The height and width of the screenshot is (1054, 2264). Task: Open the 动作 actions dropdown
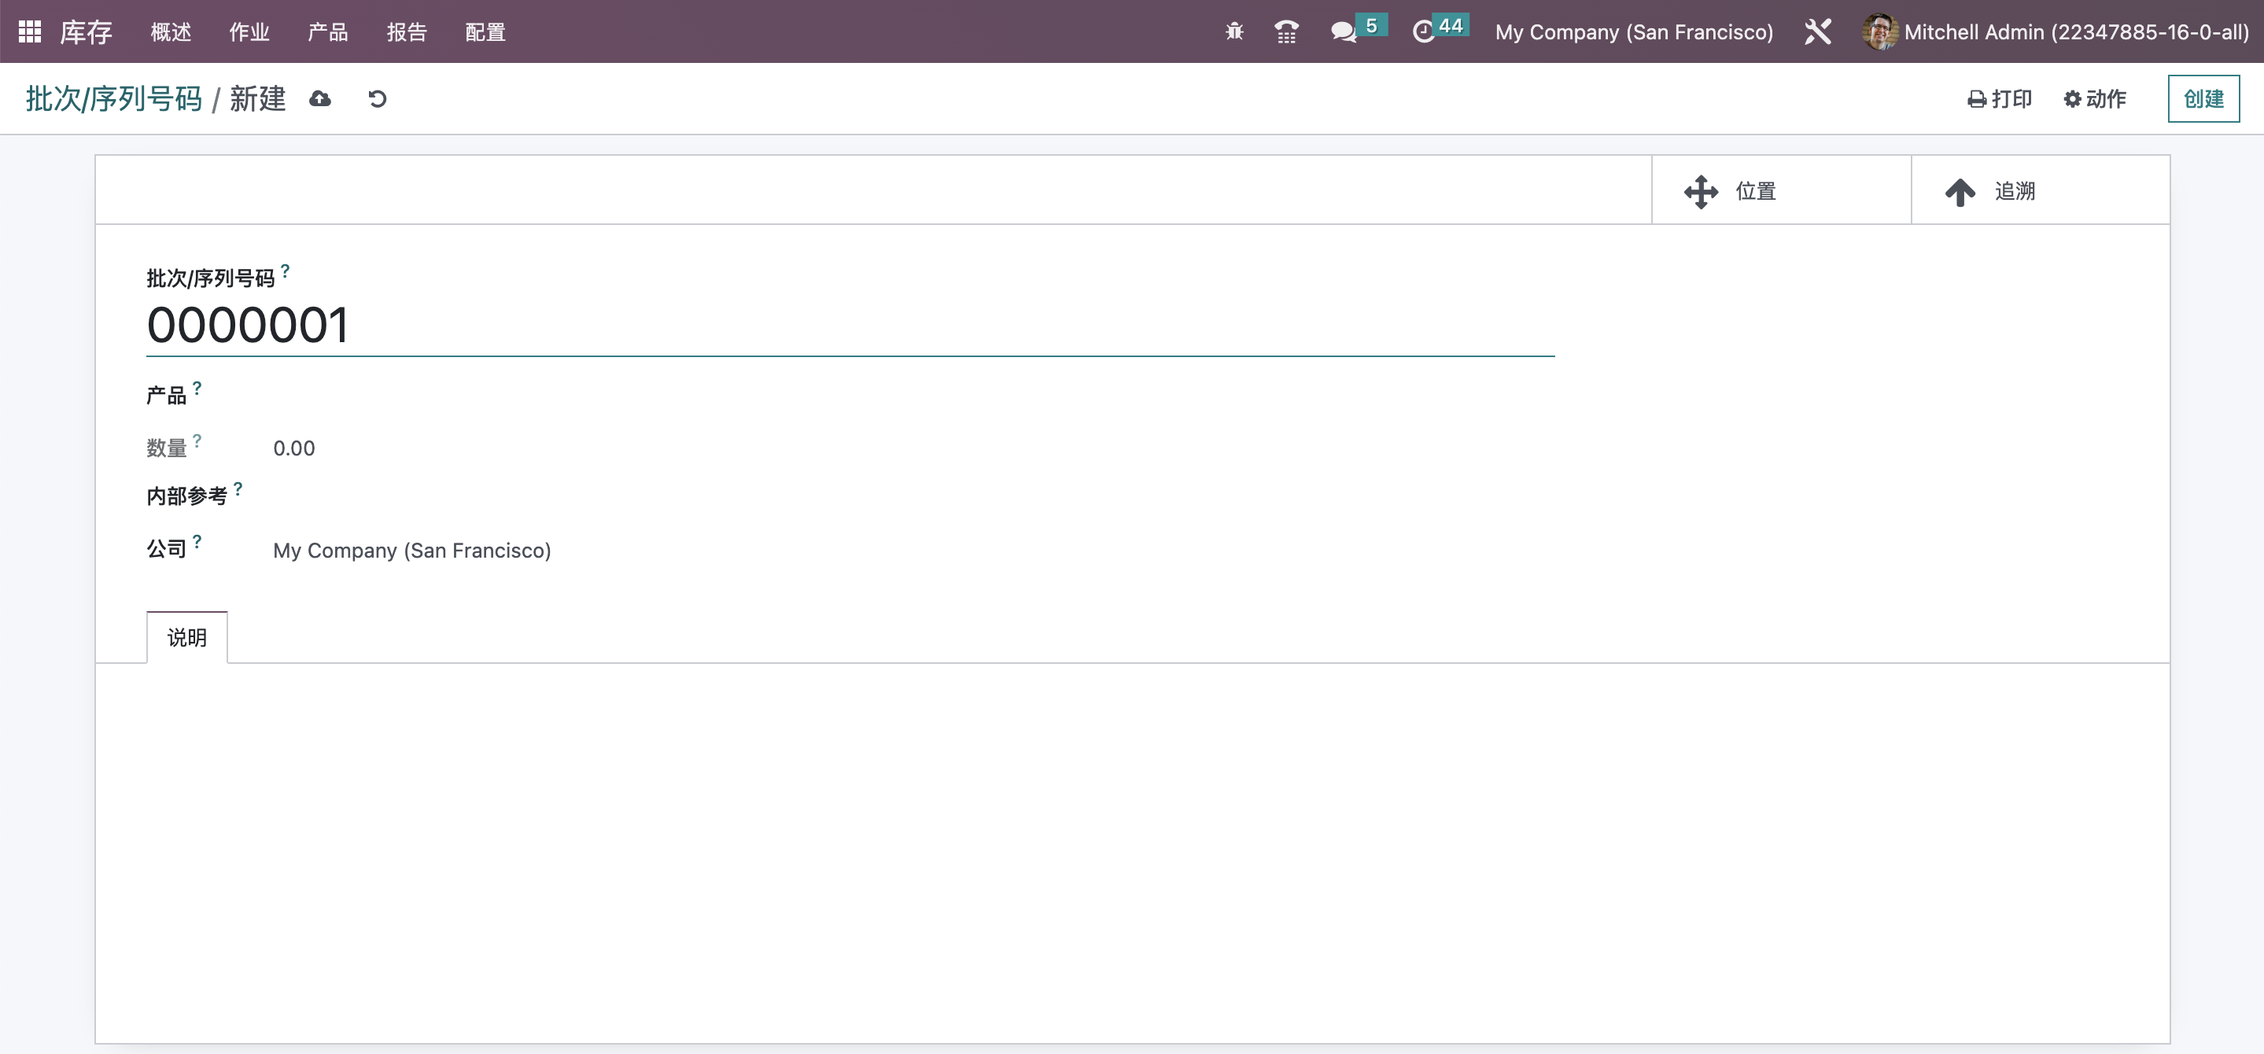pyautogui.click(x=2094, y=98)
